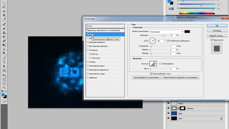This screenshot has width=229, height=129.
Task: Enable Внутреннее свечение effect checkbox
Action: coord(88,46)
